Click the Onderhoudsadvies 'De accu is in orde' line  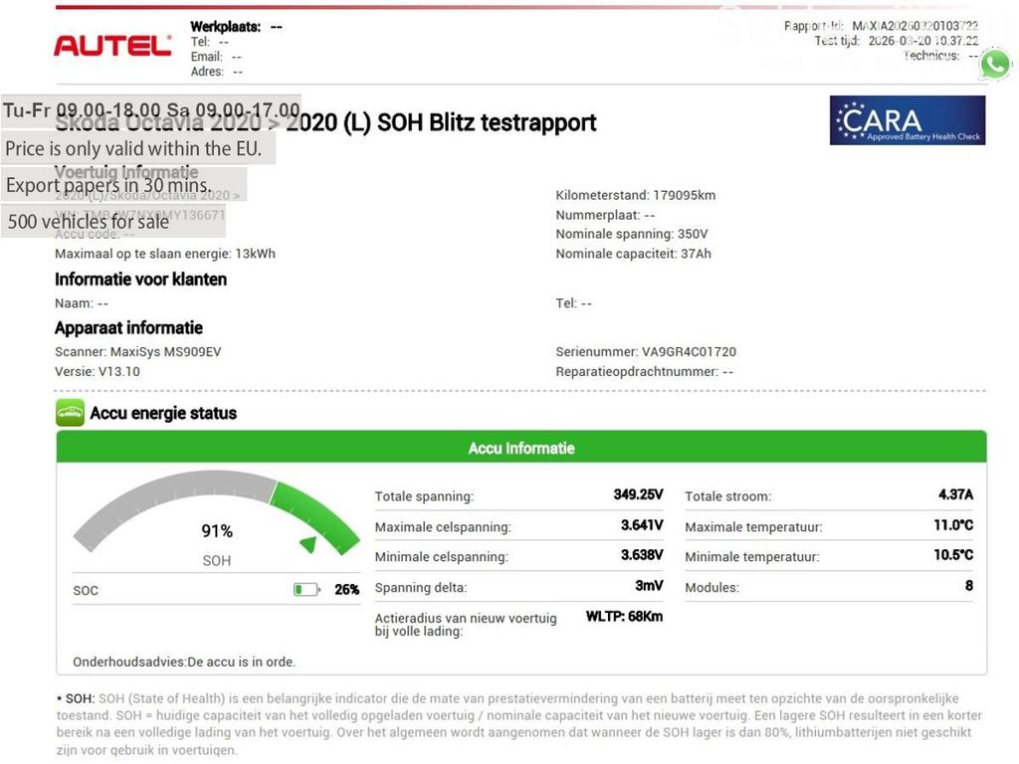pos(184,662)
